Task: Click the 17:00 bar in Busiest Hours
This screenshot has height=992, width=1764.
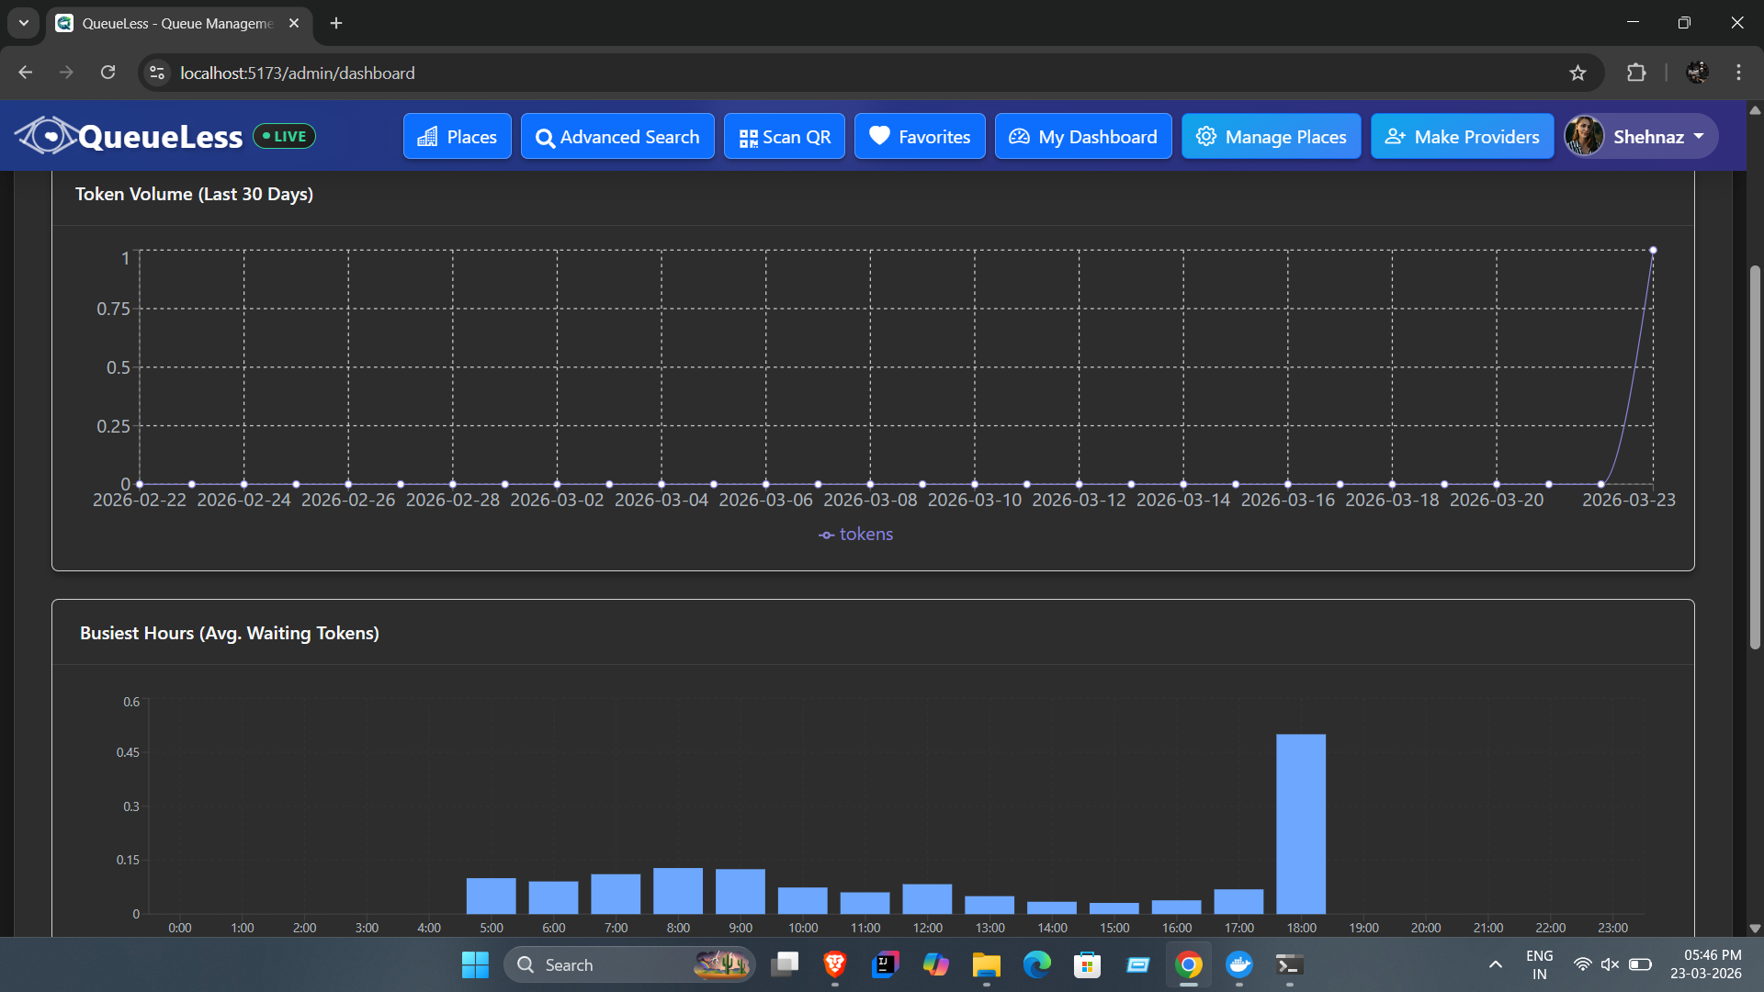Action: (1238, 901)
